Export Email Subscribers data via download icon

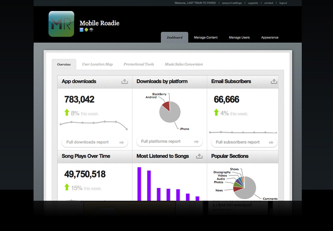pos(274,82)
